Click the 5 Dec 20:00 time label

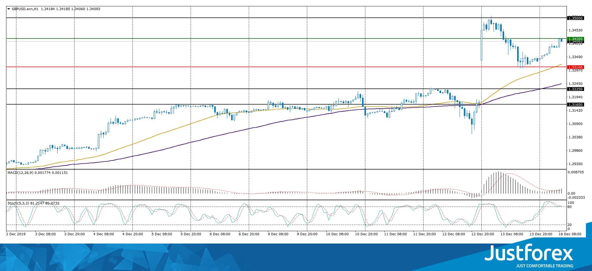pyautogui.click(x=191, y=234)
